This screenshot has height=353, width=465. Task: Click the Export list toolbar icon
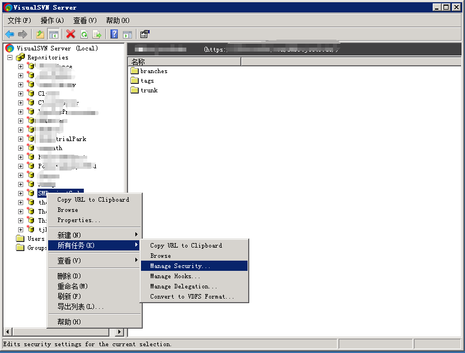tap(97, 35)
